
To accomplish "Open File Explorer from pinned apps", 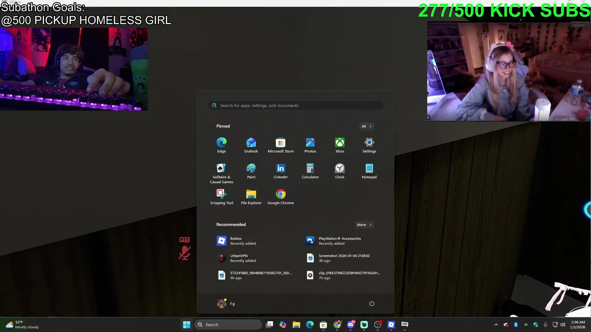I will click(251, 197).
